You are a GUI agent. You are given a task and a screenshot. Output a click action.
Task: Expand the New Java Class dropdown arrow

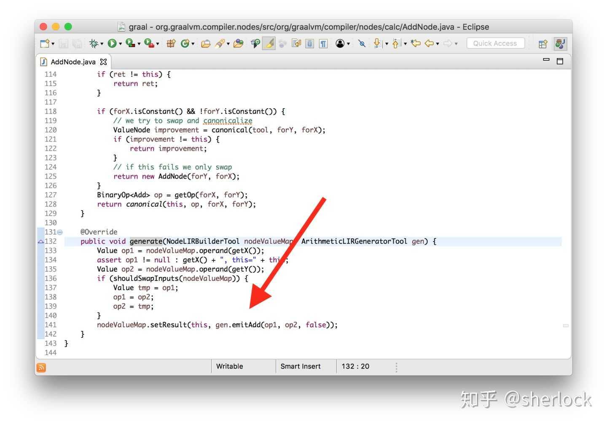pos(193,44)
